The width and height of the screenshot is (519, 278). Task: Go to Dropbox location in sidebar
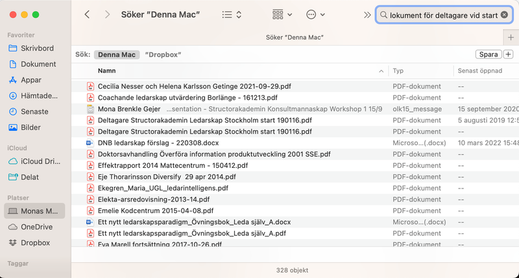tap(35, 242)
